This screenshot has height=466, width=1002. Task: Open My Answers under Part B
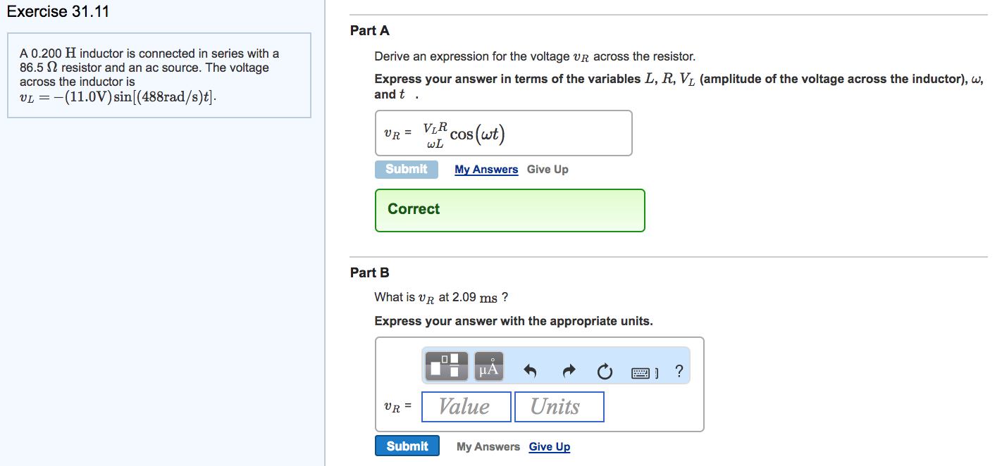pos(488,447)
